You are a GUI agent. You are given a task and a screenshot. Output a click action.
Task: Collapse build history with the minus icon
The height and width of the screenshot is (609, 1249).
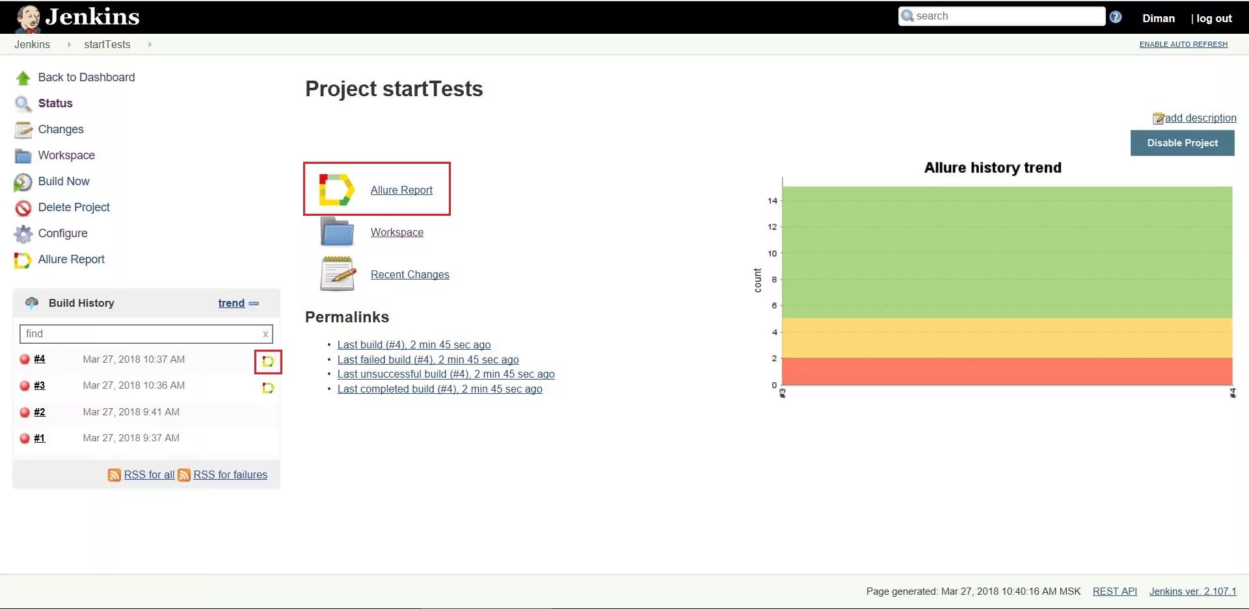click(x=254, y=304)
